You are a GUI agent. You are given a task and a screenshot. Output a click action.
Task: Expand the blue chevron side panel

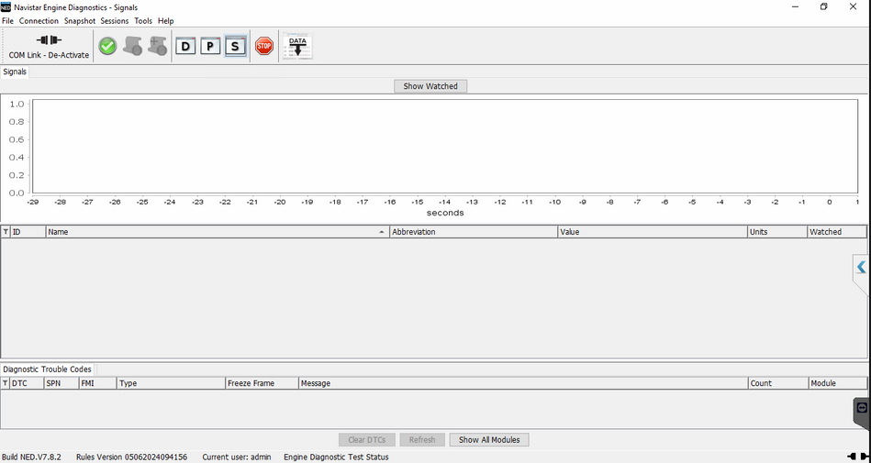pos(861,268)
